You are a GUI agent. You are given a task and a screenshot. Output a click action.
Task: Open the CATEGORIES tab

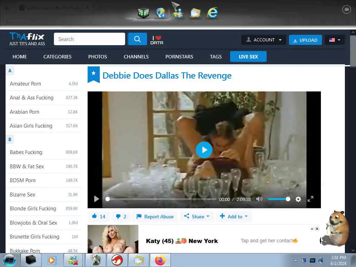(57, 57)
